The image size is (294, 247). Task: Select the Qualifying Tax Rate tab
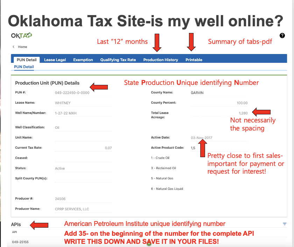pos(118,60)
